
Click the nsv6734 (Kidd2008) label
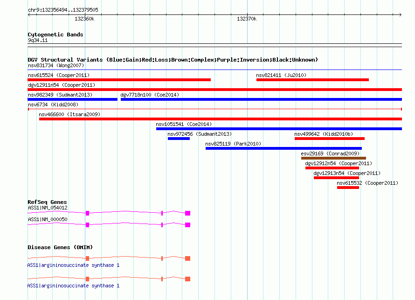(53, 105)
